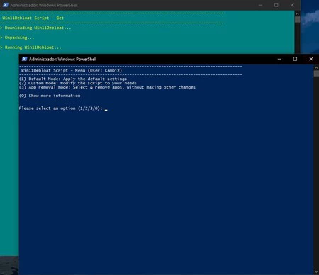Click the PowerShell icon in front window title bar
Viewport: 319px width, 275px height.
(x=24, y=59)
